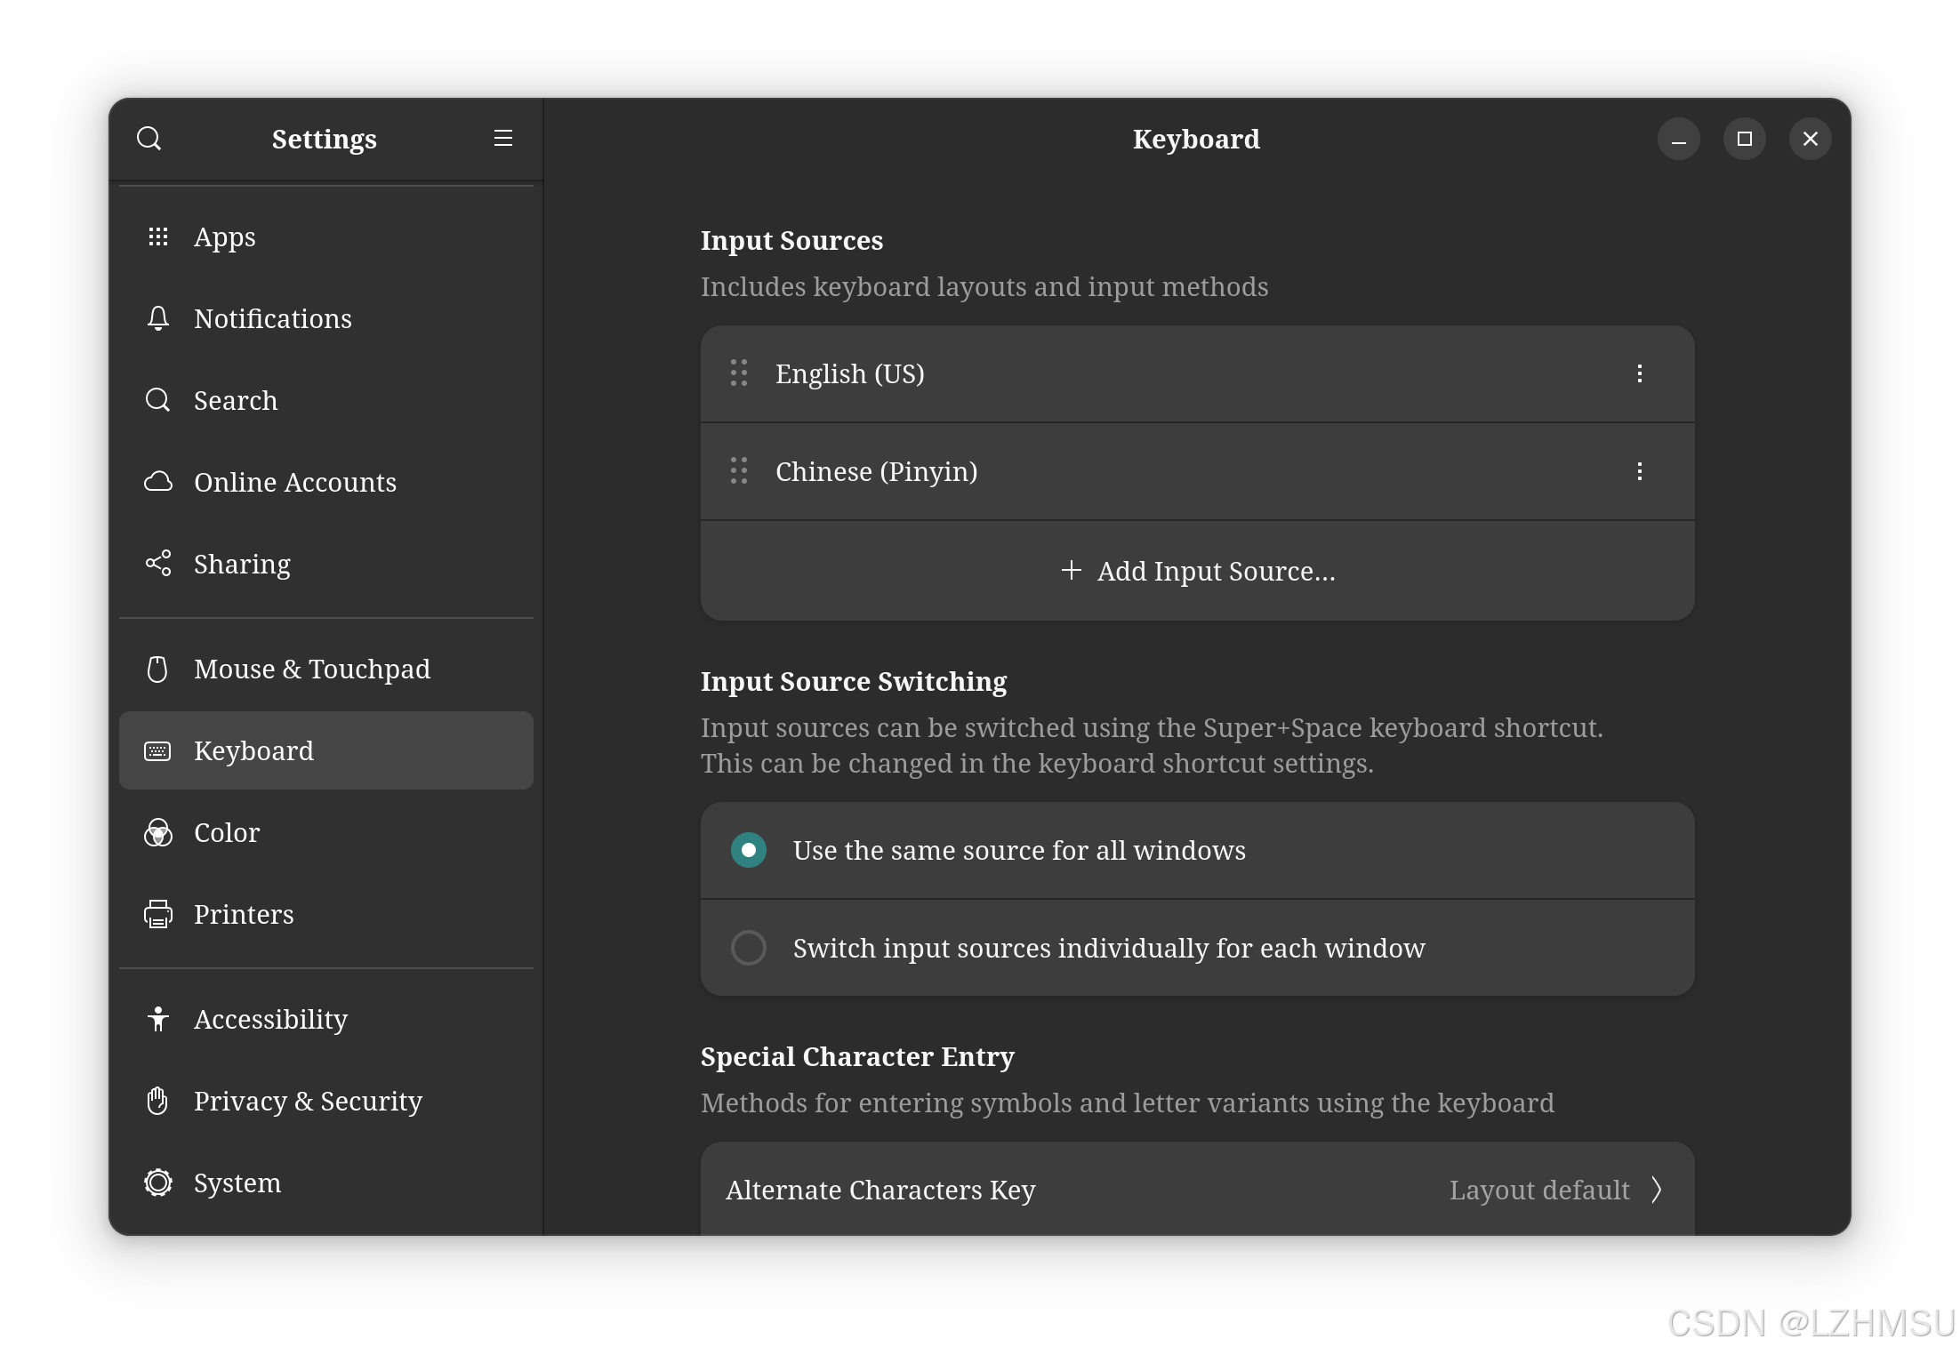Image resolution: width=1960 pixels, height=1355 pixels.
Task: Click the Chinese (Pinyin) drag handle
Action: (x=739, y=471)
